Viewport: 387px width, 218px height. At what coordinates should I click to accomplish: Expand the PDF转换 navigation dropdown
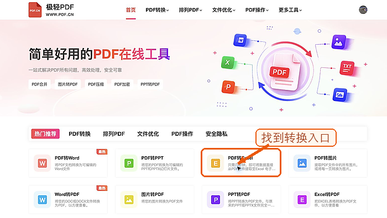(x=157, y=10)
